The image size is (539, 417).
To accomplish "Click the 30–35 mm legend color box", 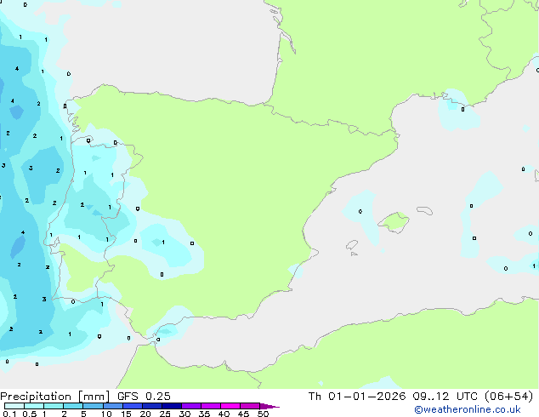I will click(191, 406).
